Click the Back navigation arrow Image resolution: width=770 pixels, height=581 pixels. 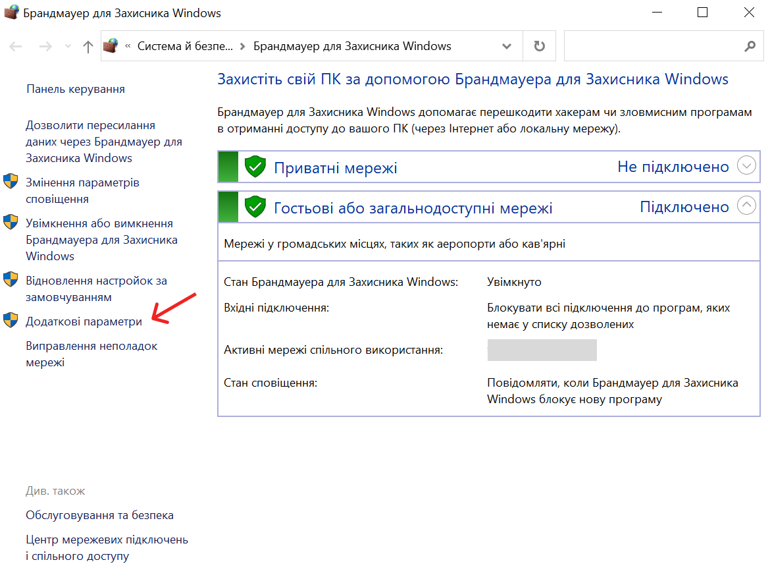coord(16,46)
